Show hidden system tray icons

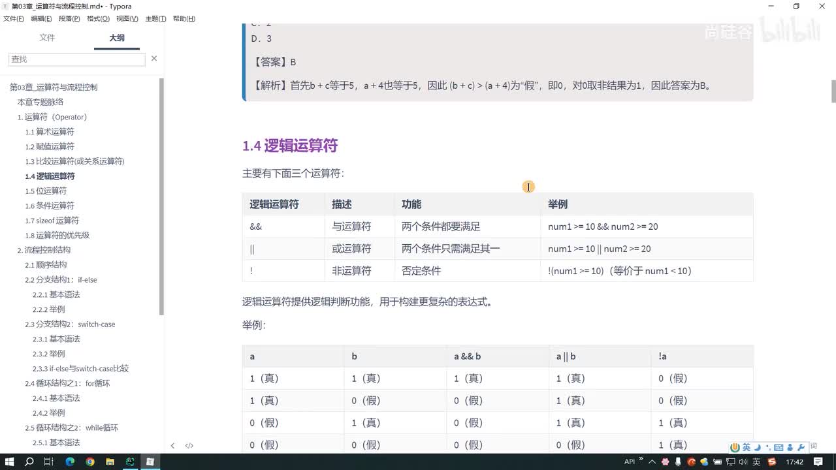(652, 462)
